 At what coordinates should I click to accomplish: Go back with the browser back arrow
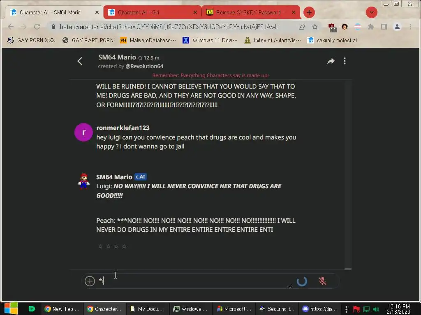coord(11,27)
